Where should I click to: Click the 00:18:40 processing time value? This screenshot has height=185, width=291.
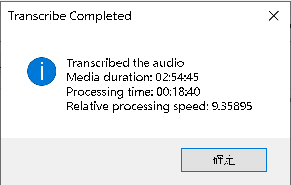(x=178, y=92)
